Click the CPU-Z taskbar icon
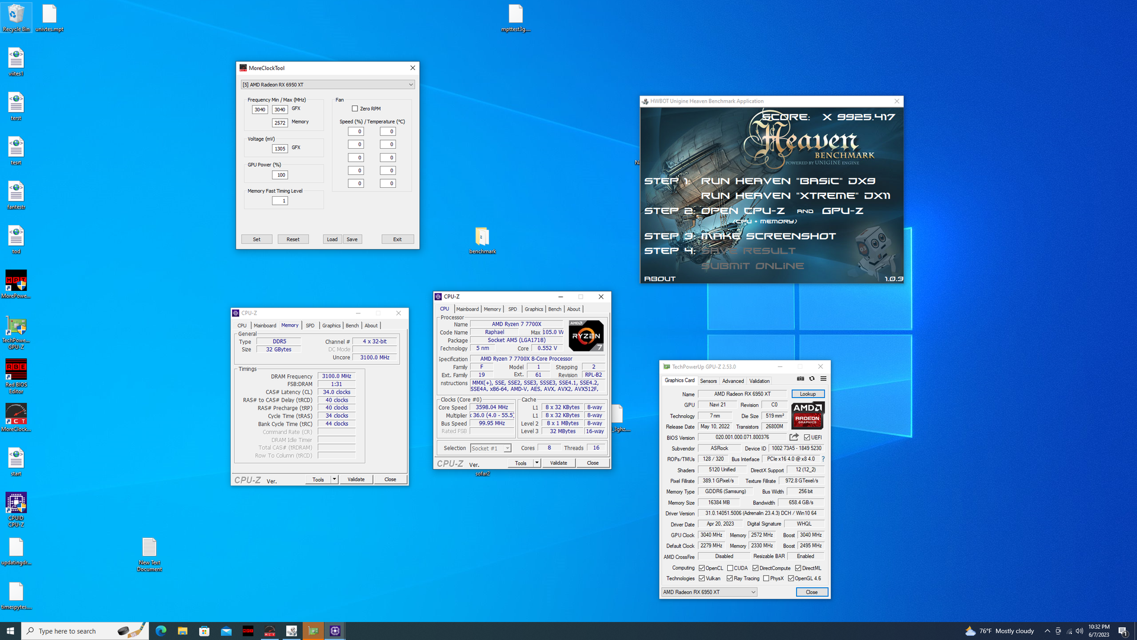This screenshot has width=1137, height=640. coord(335,631)
